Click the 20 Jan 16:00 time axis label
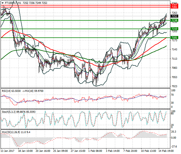Viewport: 181px width, 154px height. click(x=43, y=151)
